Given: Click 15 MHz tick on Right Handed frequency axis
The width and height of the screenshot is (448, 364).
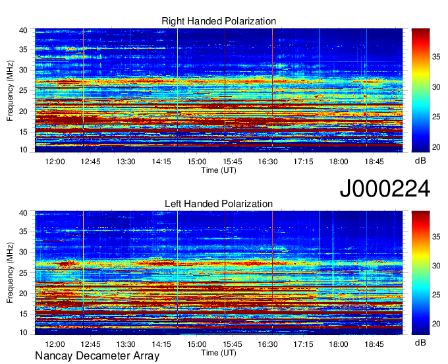Looking at the screenshot, I should click(x=23, y=132).
